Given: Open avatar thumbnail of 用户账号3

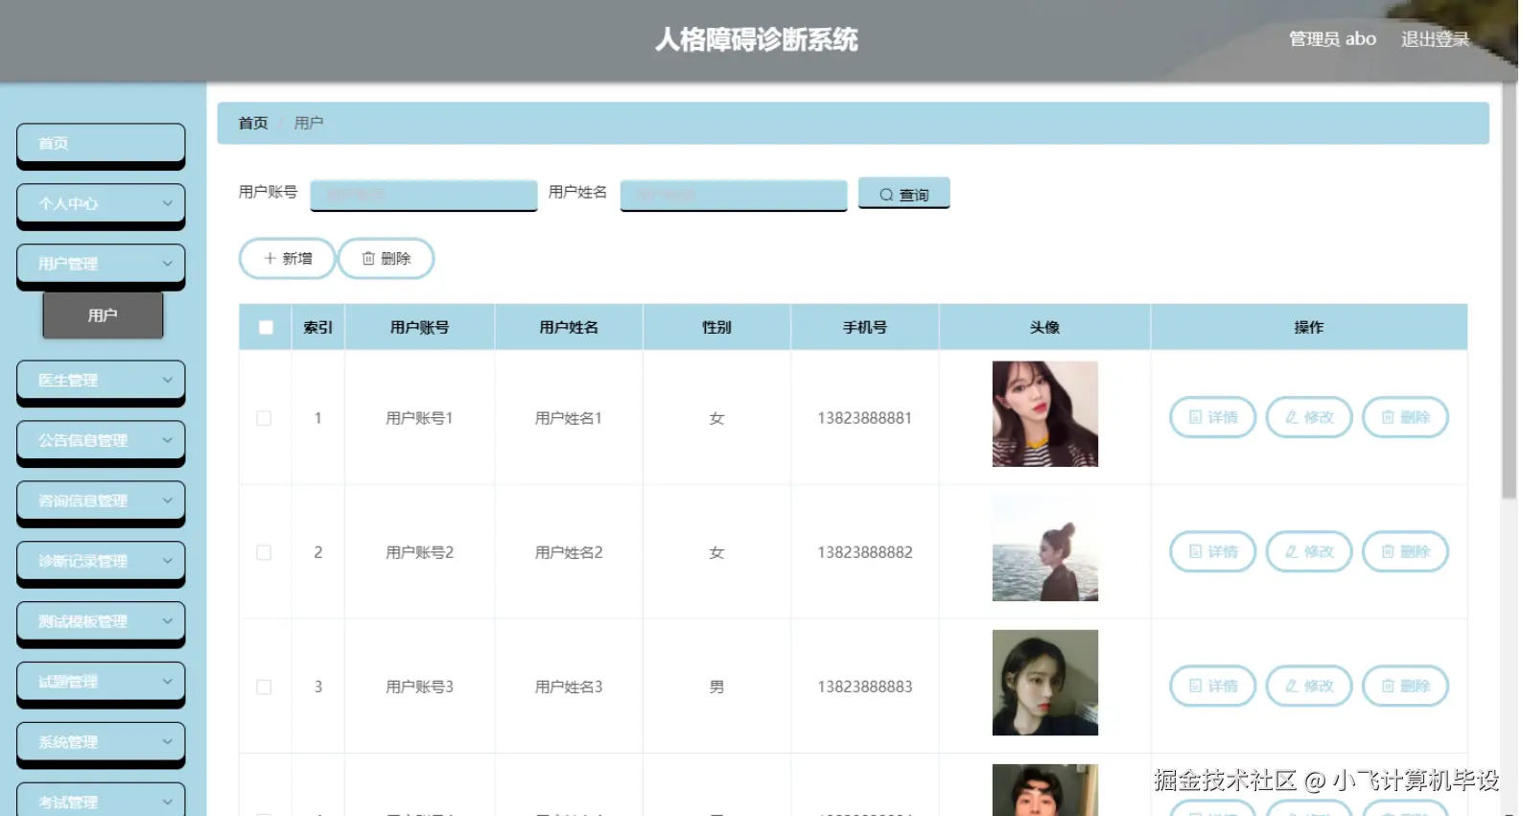Looking at the screenshot, I should [1044, 683].
